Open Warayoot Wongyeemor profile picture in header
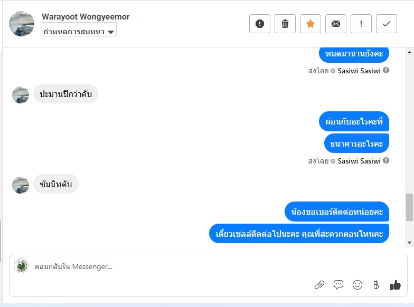Image resolution: width=414 pixels, height=307 pixels. pos(22,24)
